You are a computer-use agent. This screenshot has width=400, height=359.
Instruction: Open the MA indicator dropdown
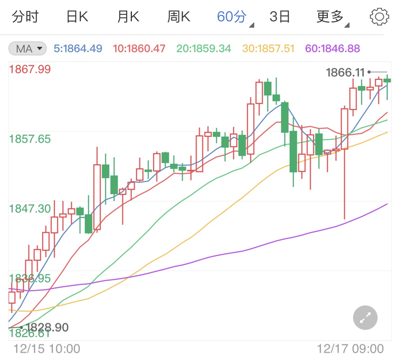click(27, 49)
